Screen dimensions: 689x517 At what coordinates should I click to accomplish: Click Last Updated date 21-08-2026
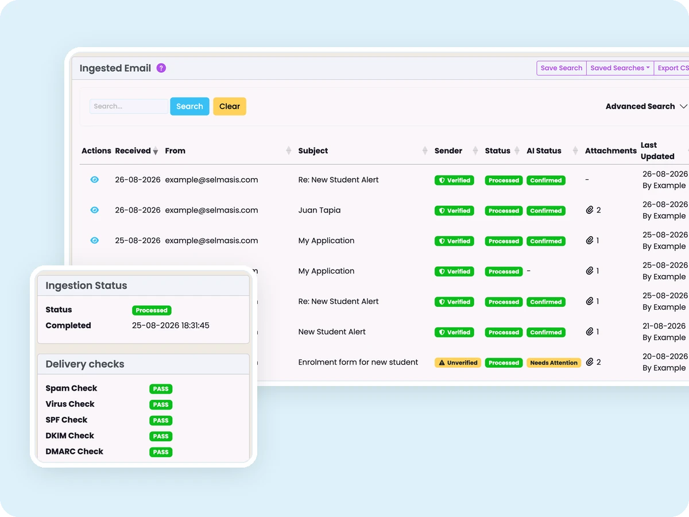point(665,326)
